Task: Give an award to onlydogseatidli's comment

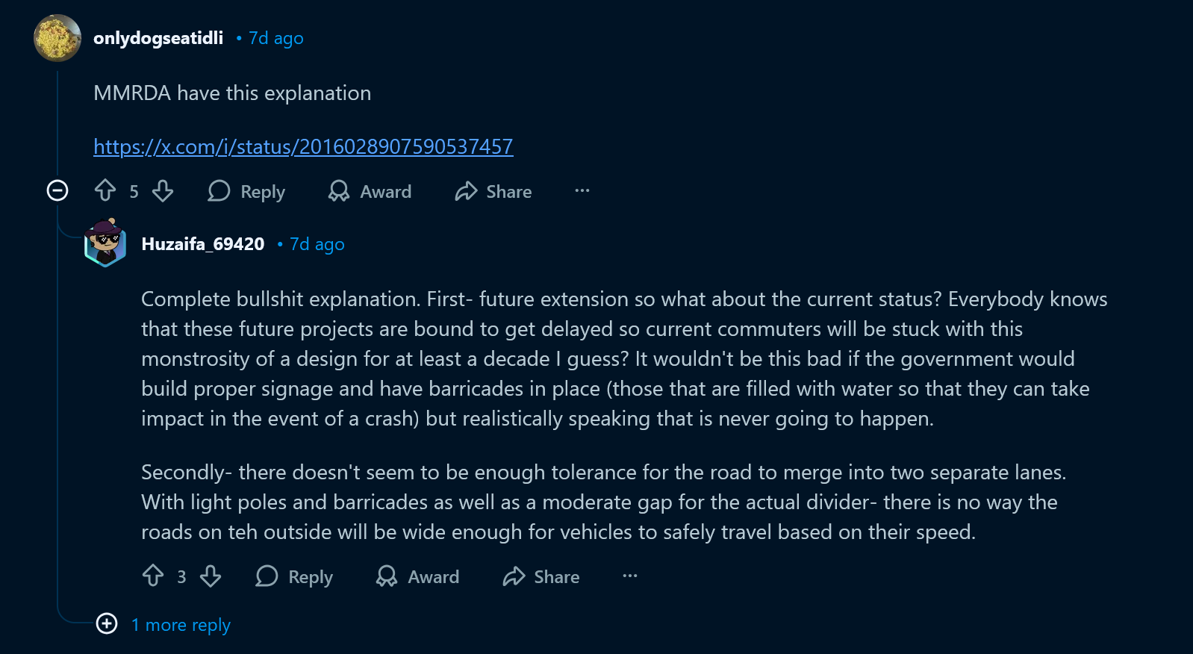Action: (x=370, y=192)
